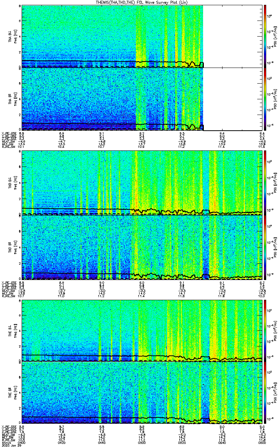Click the THA BL panel PSD color bar
The width and height of the screenshot is (280, 448).
[265, 36]
